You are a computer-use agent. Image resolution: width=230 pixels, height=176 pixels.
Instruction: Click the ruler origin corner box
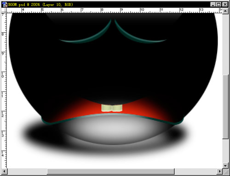pos(4,11)
